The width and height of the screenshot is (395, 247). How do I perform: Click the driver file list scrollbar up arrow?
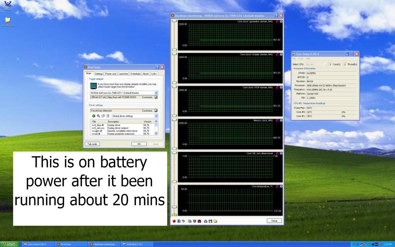point(156,122)
